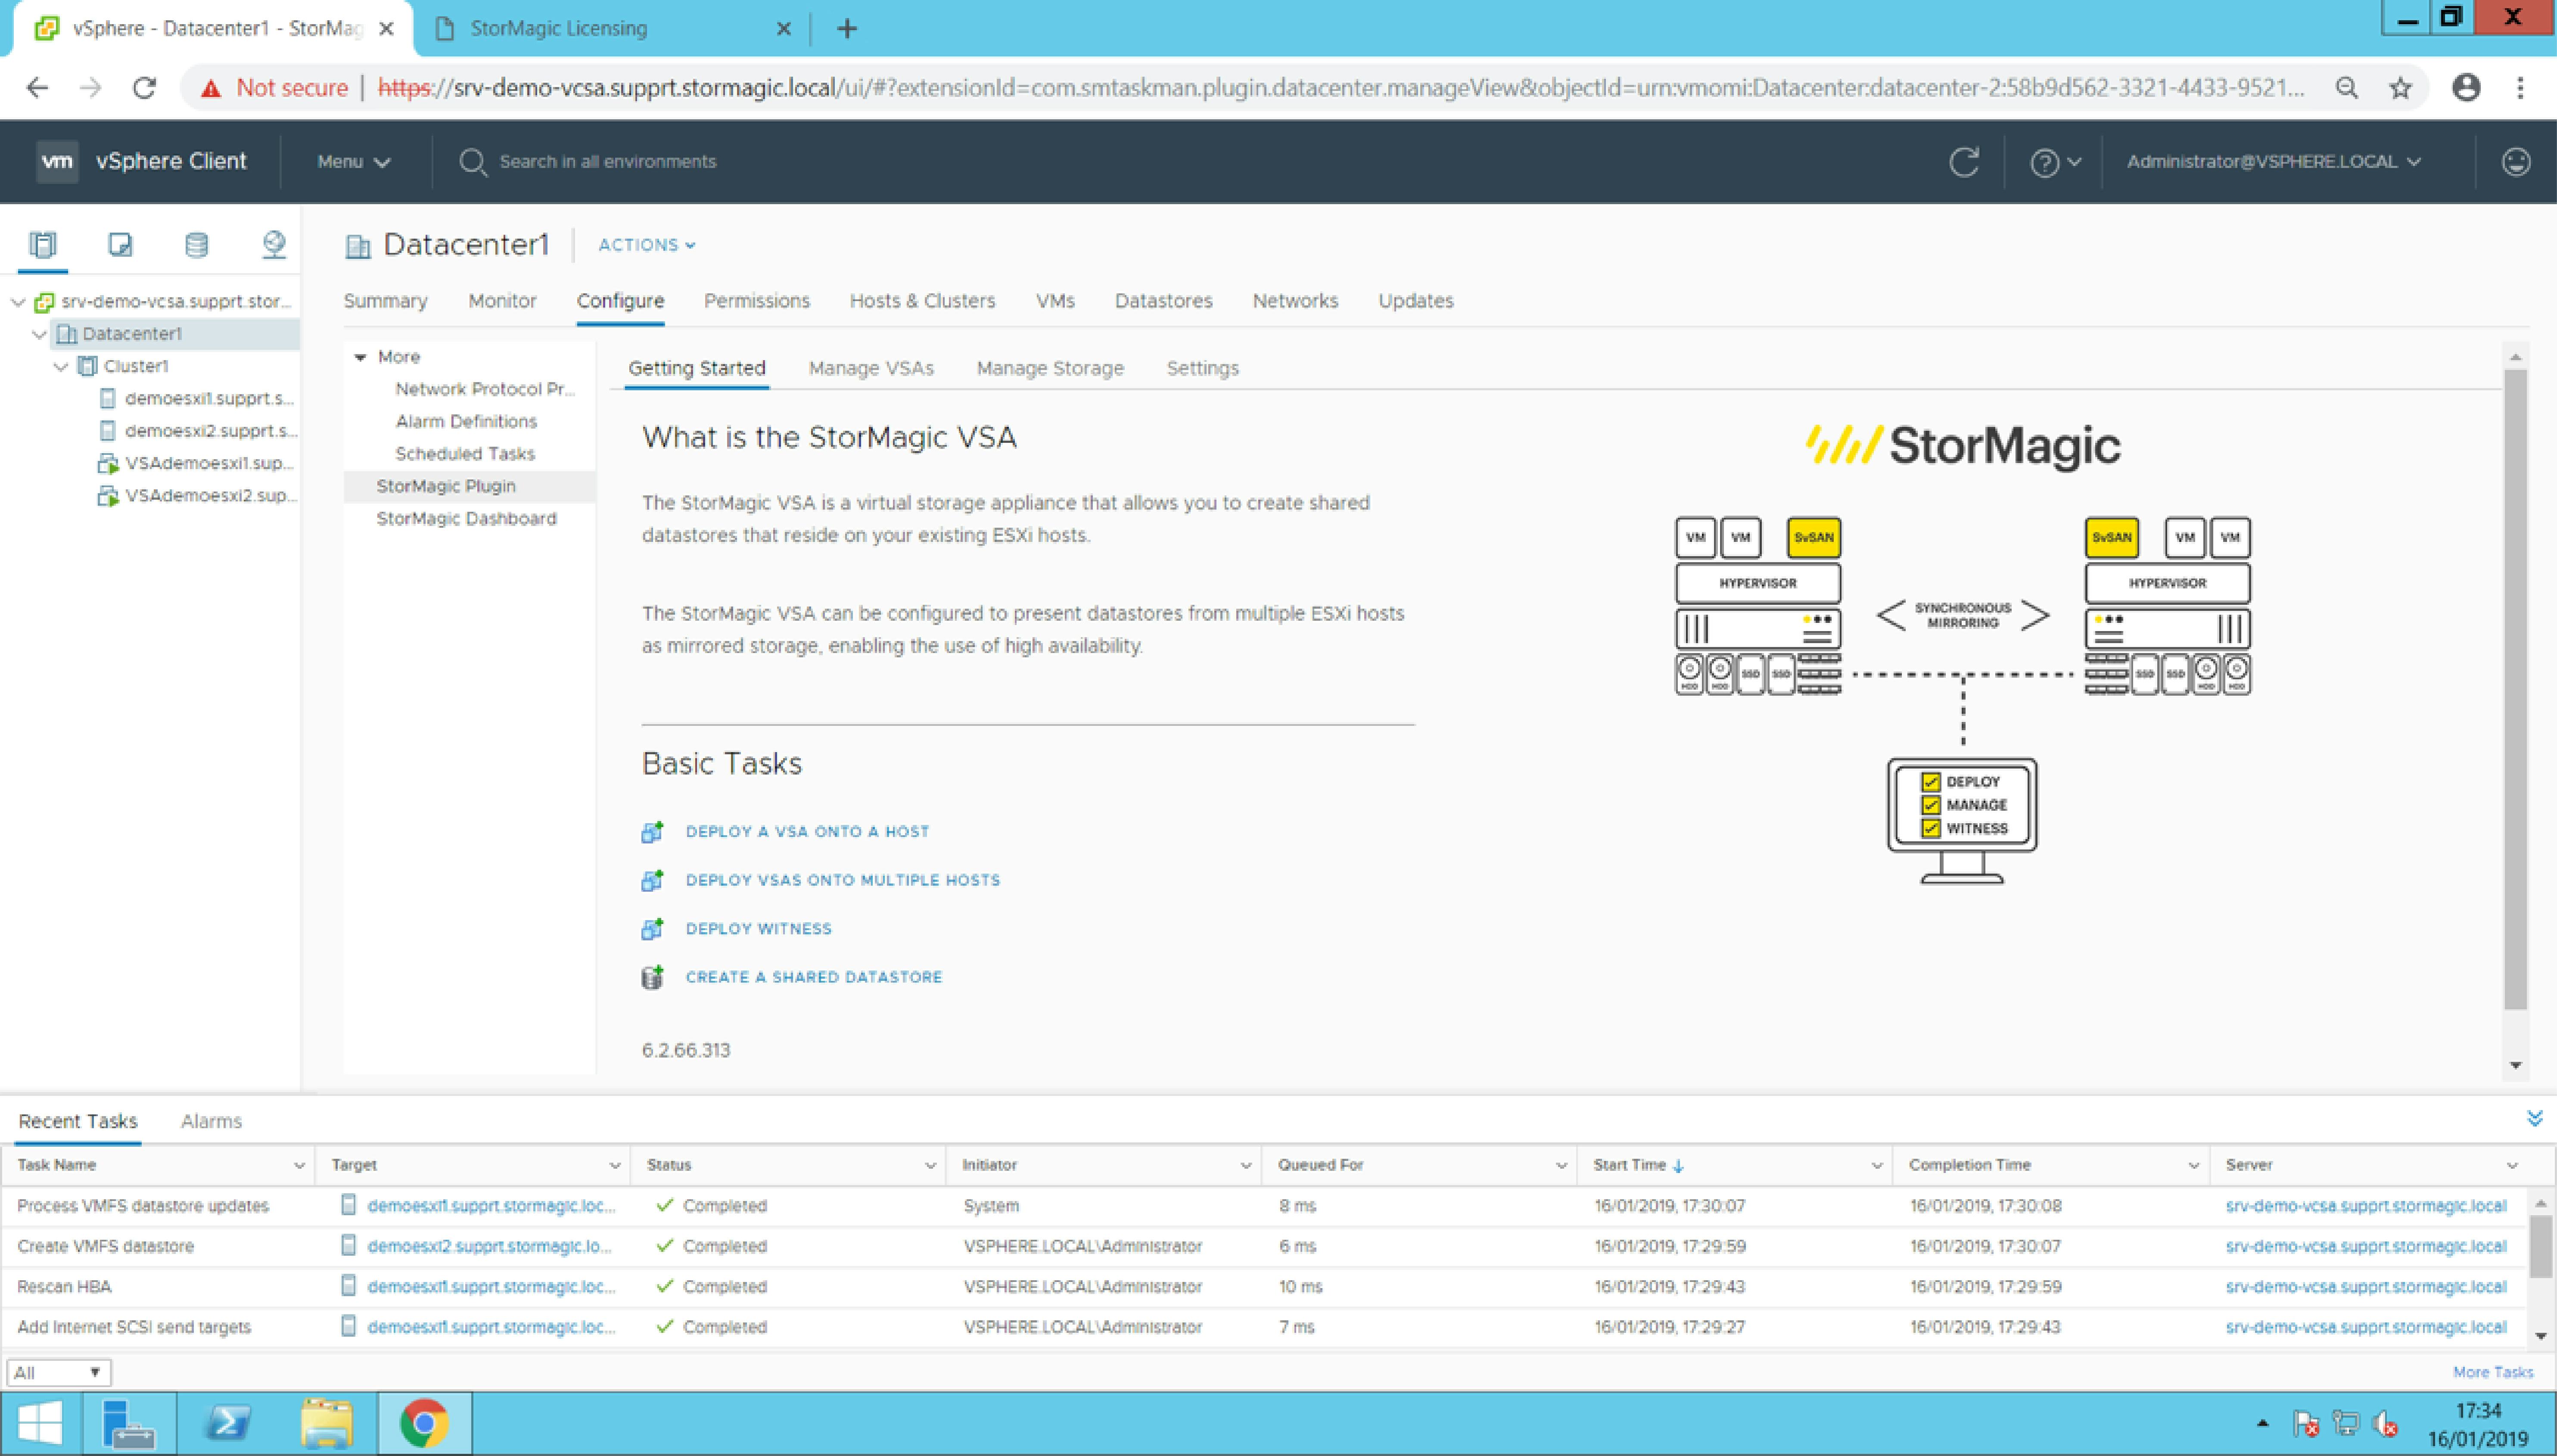The image size is (2557, 1456).
Task: Open Google Chrome from the taskbar
Action: 424,1421
